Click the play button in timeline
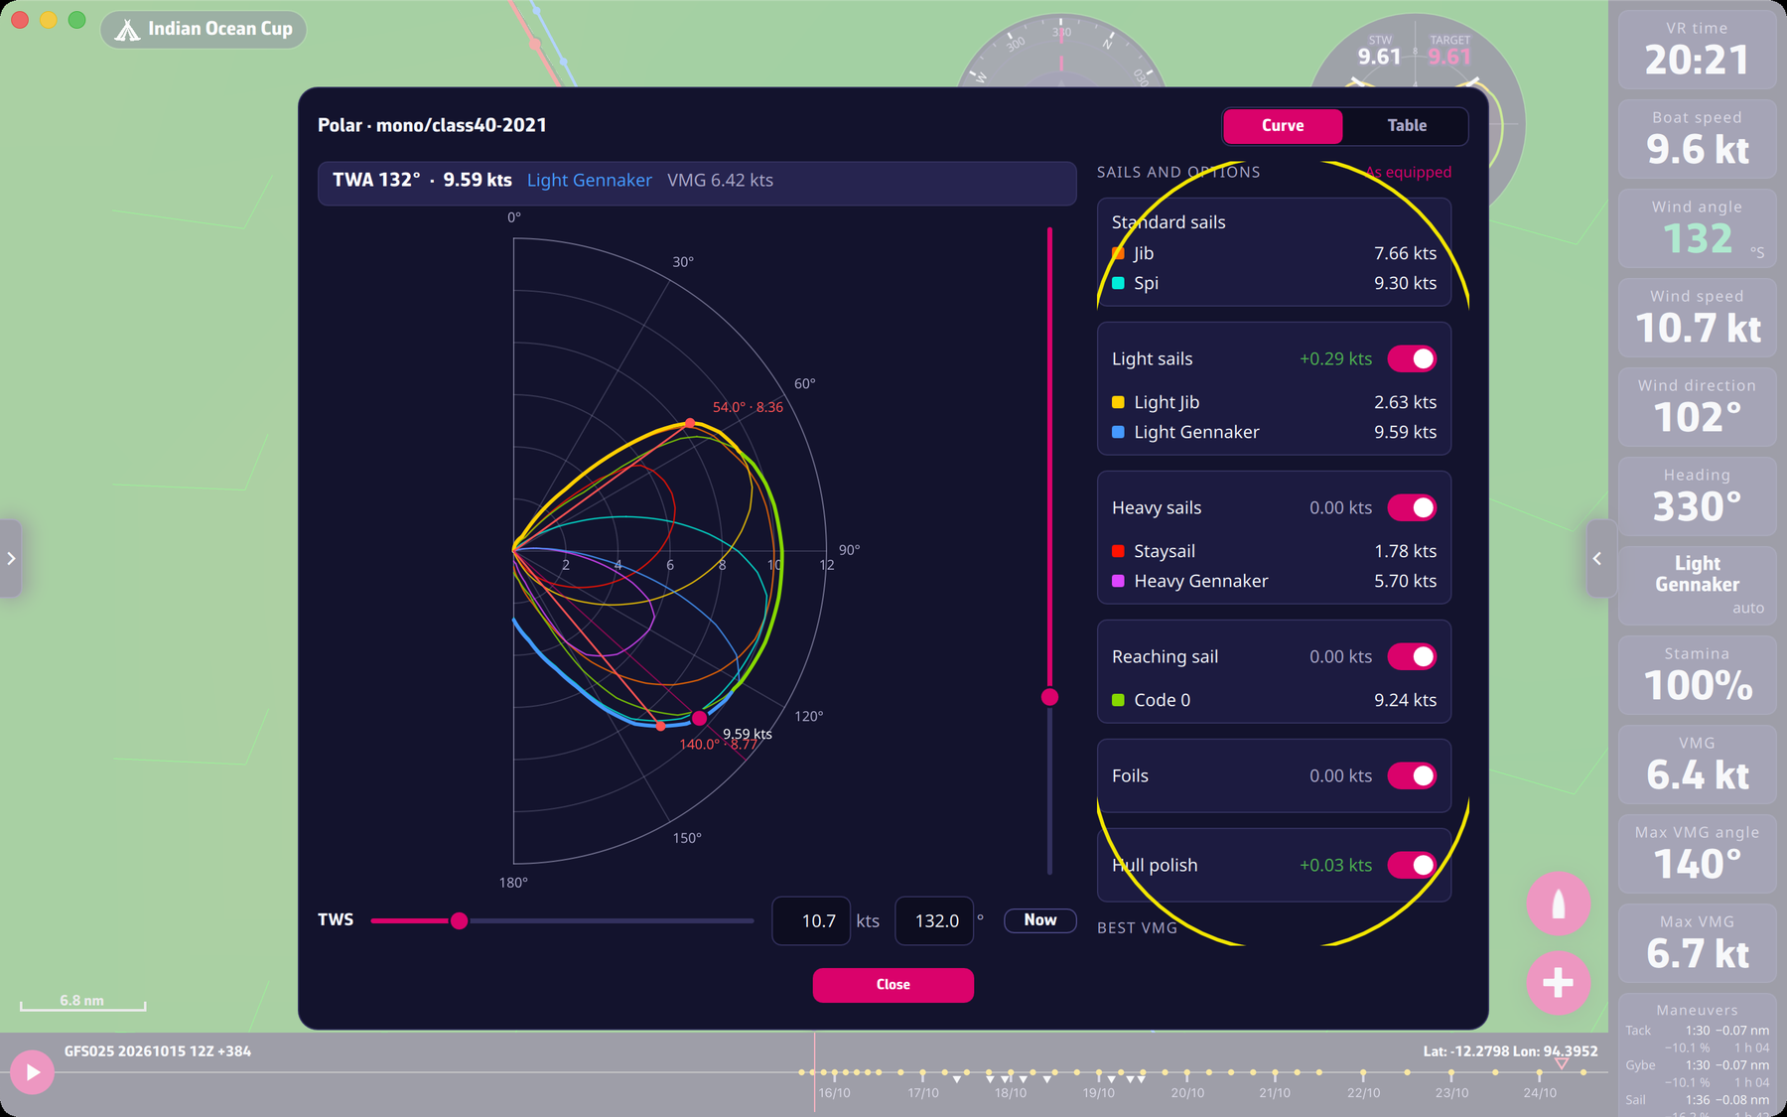This screenshot has height=1117, width=1787. [33, 1072]
